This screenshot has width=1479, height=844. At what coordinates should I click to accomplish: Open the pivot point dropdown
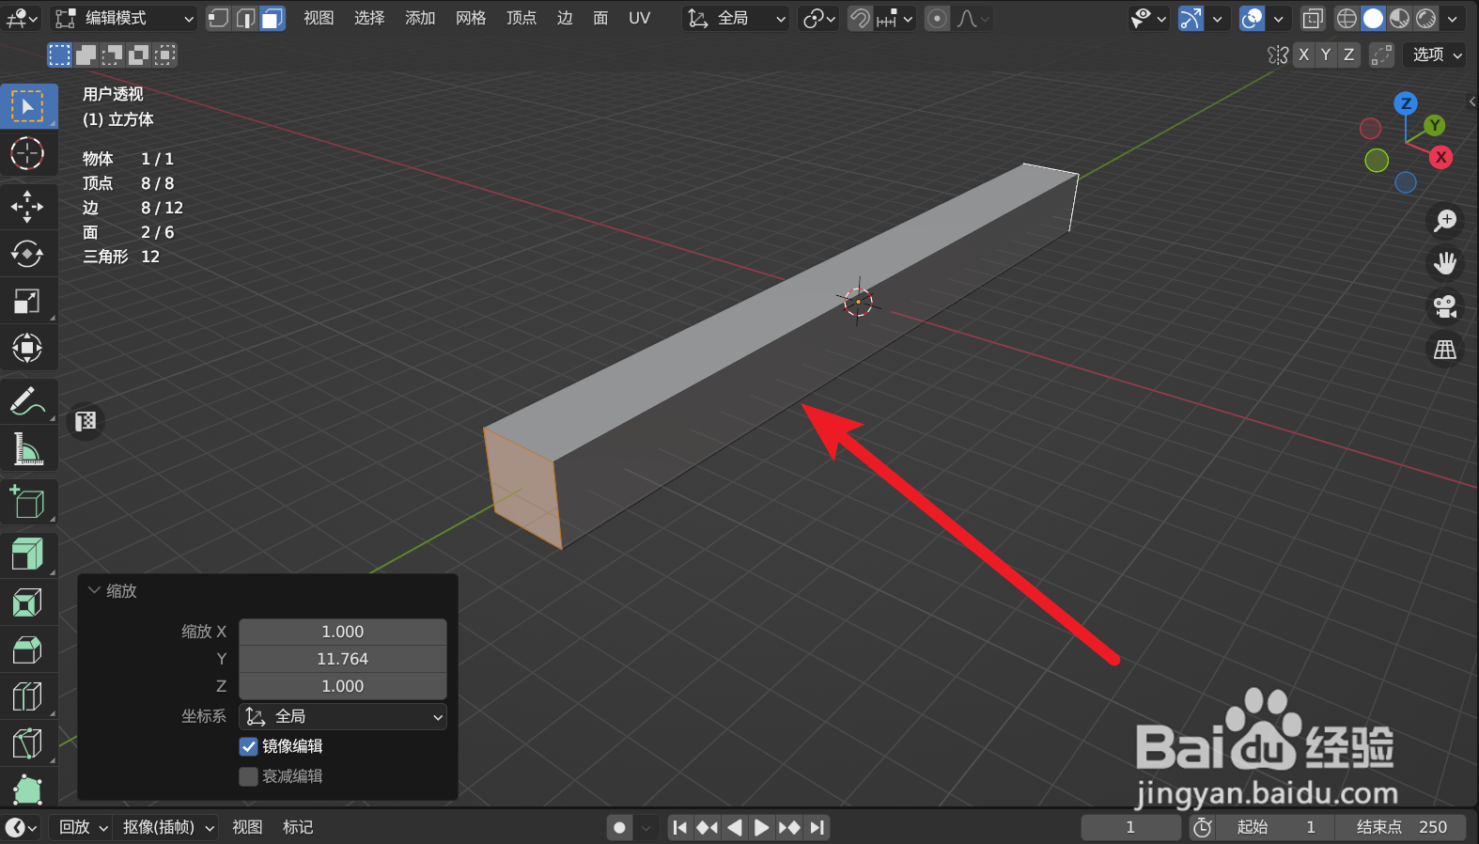pyautogui.click(x=818, y=18)
